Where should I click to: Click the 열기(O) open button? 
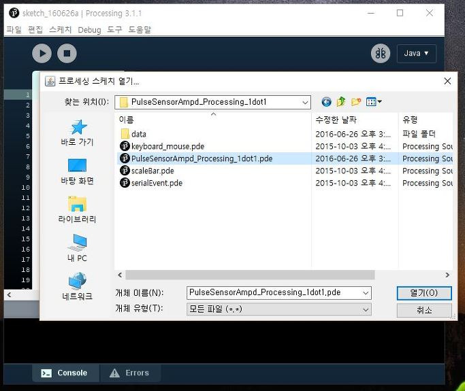pos(424,293)
